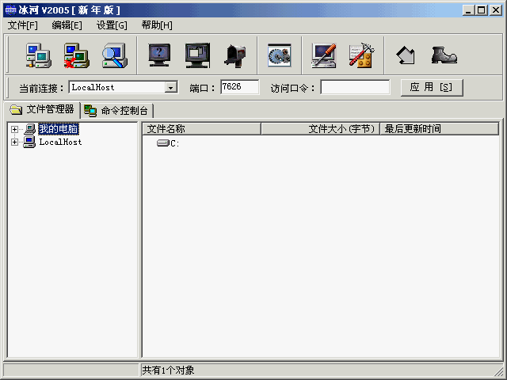Image resolution: width=507 pixels, height=380 pixels.
Task: Expand the 我的电脑 tree node
Action: [14, 129]
